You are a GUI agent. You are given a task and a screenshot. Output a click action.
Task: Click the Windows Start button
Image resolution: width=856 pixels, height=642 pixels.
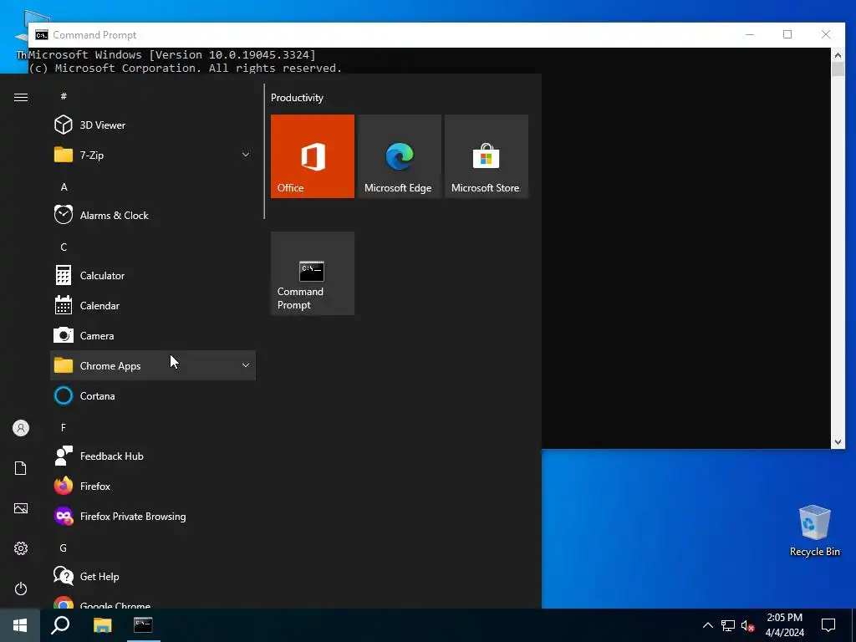tap(20, 625)
